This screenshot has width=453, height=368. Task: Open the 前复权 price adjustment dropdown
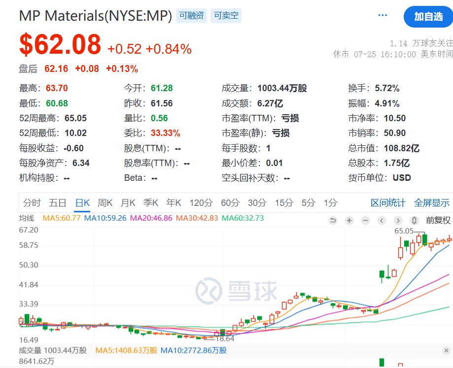pos(438,221)
